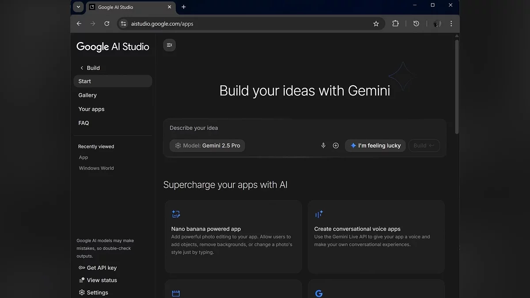
Task: Reload the page with the refresh icon
Action: [106, 24]
